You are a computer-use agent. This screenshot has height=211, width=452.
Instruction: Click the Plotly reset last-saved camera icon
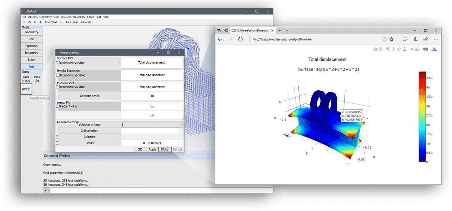coord(417,49)
